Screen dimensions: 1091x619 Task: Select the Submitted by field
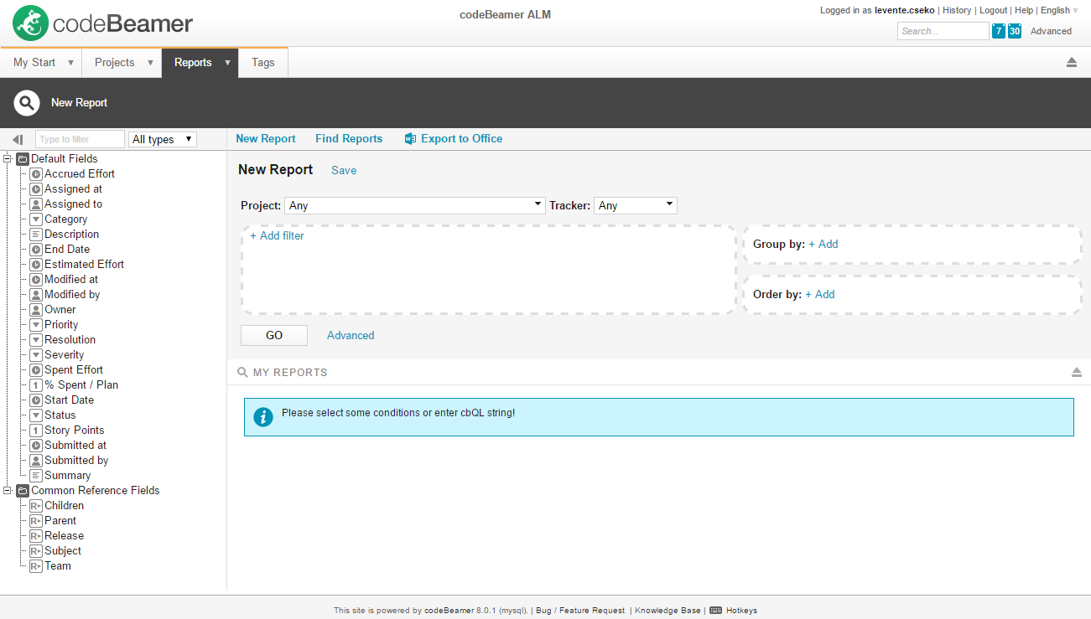[76, 461]
